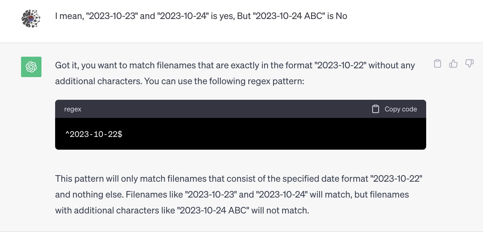Give the response a thumbs up
The width and height of the screenshot is (483, 233).
[453, 64]
